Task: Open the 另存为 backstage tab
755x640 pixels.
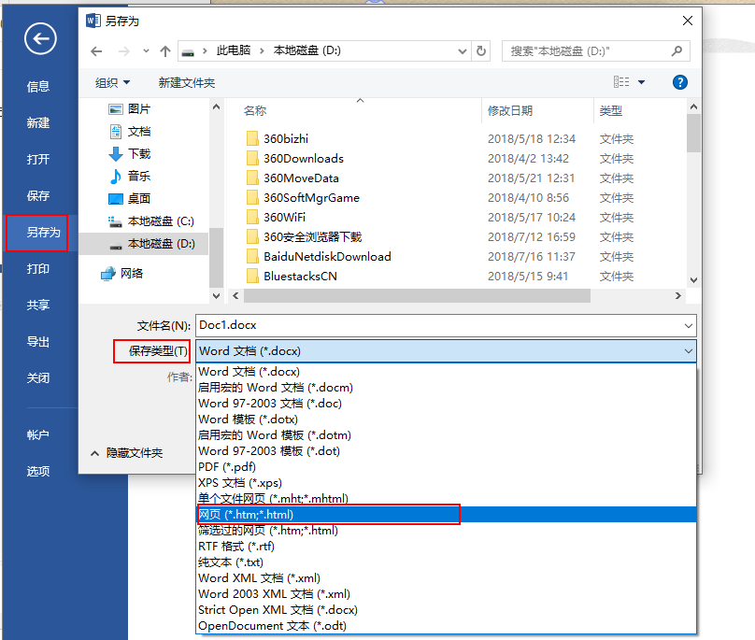Action: coord(37,233)
